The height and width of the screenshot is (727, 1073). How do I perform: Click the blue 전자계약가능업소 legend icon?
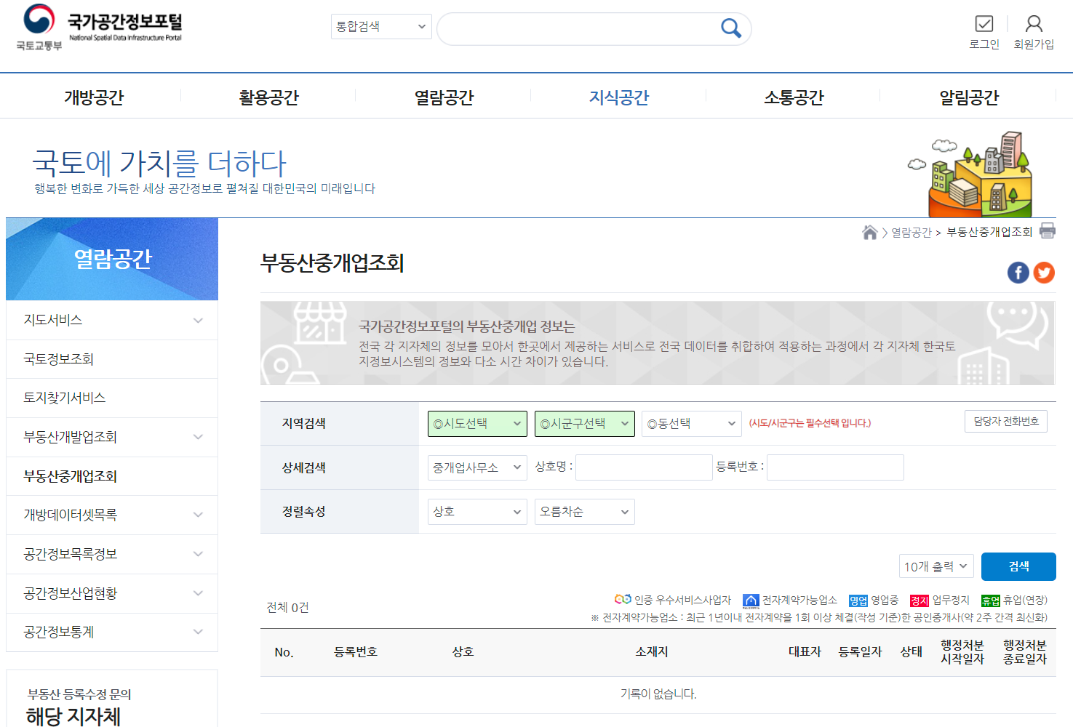[751, 600]
